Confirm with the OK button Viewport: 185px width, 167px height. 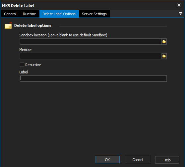(x=107, y=160)
